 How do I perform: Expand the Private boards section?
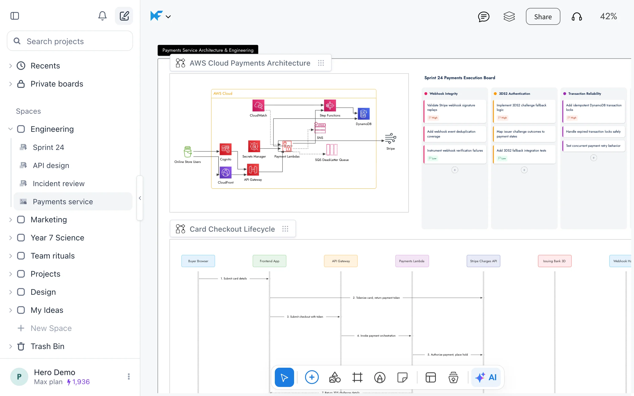click(x=10, y=84)
